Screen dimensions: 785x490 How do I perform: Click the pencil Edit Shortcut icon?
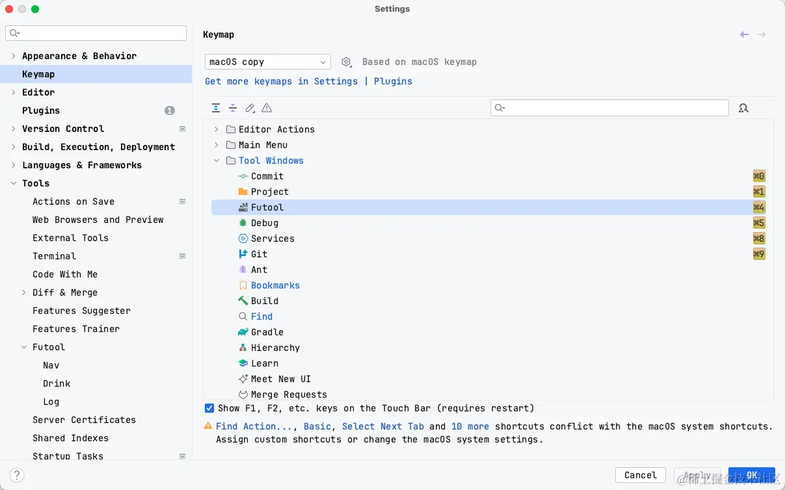point(250,108)
